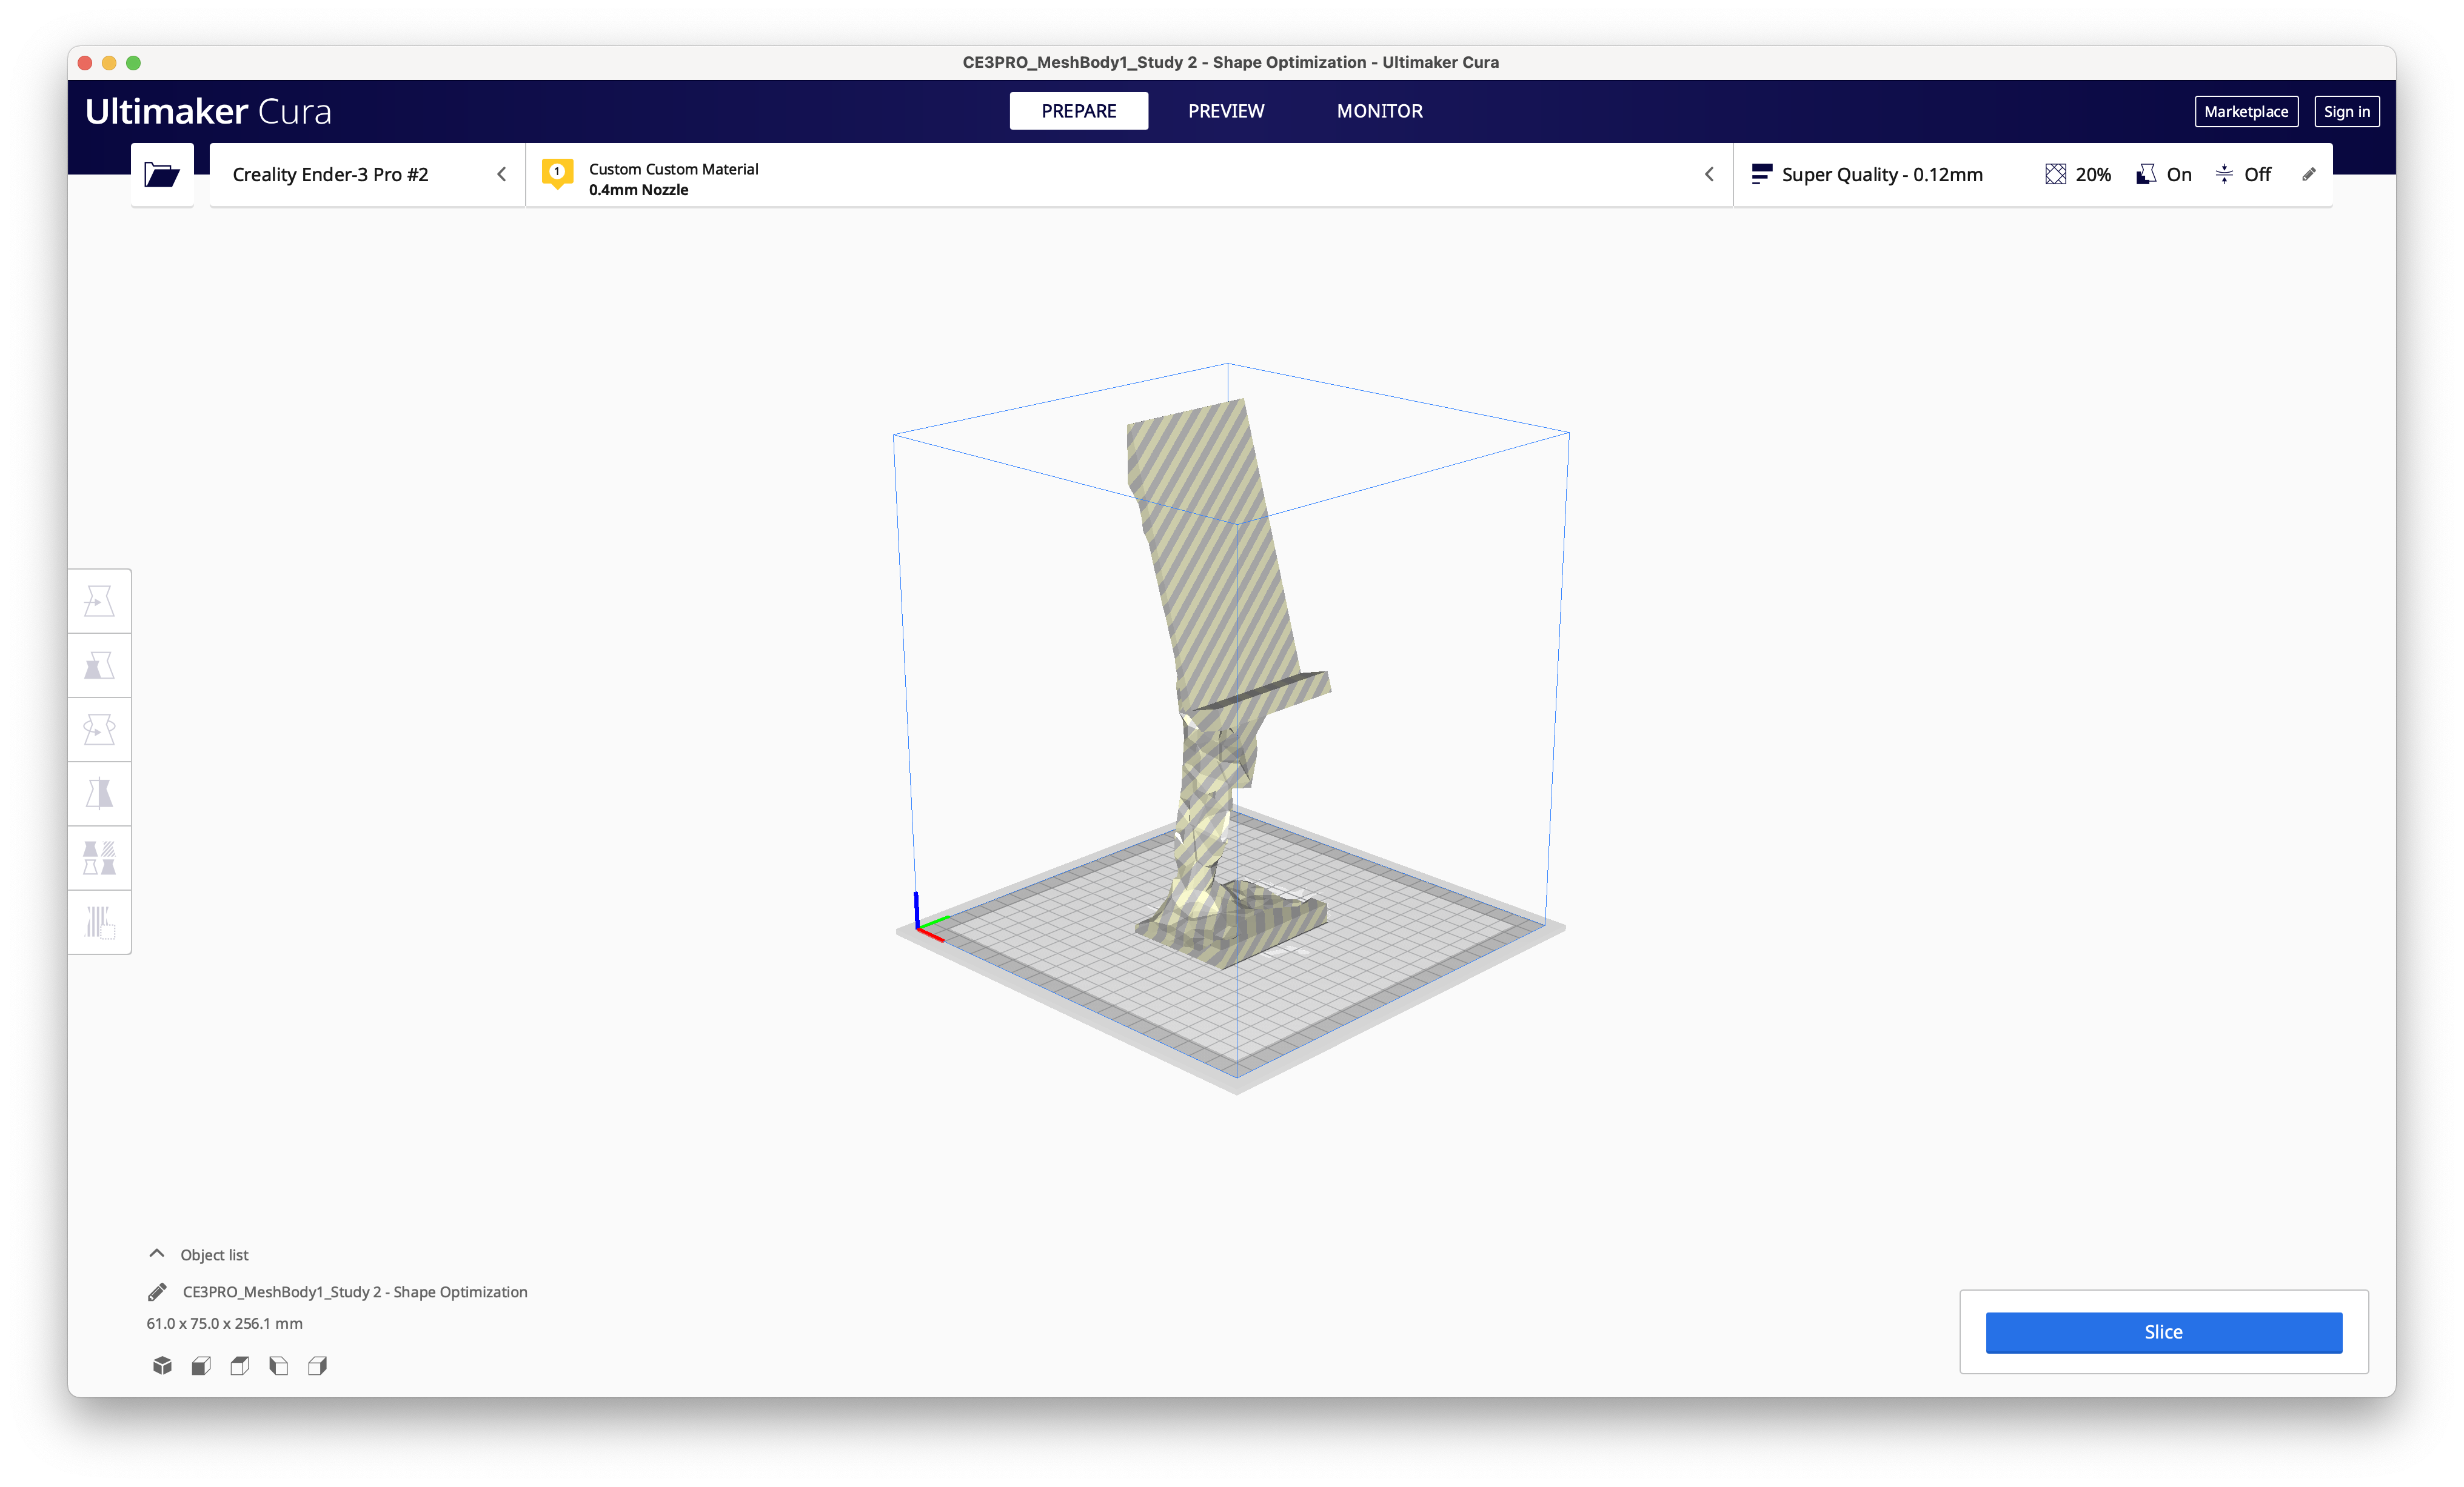Close the window with red button
2464x1487 pixels.
[x=85, y=62]
